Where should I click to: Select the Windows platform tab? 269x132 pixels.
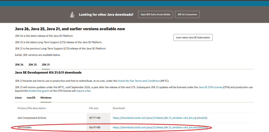click(46, 97)
